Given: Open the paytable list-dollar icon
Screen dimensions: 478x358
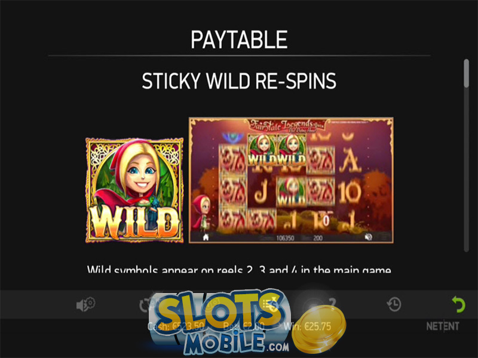Looking at the screenshot, I should [x=270, y=304].
